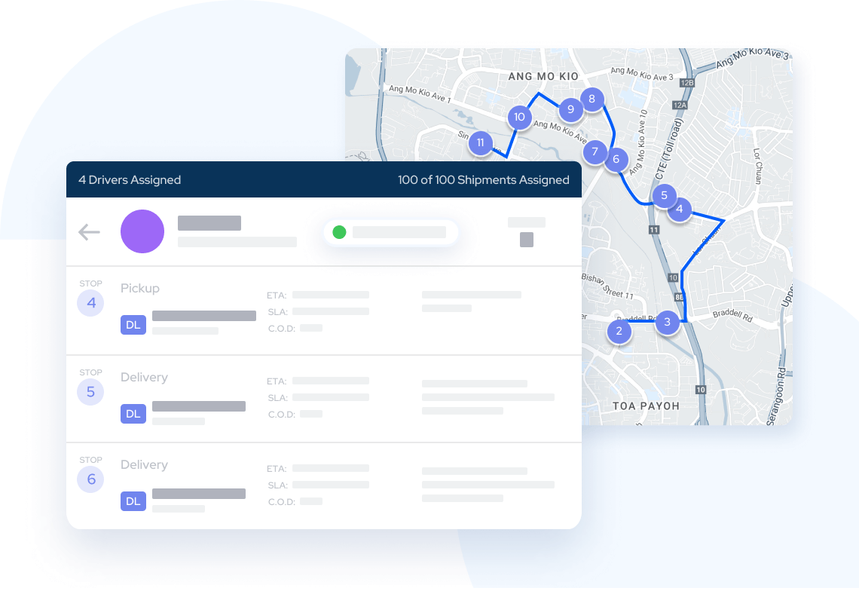This screenshot has height=600, width=859.
Task: Click the "SLA:" label in stop 6 row
Action: 278,485
